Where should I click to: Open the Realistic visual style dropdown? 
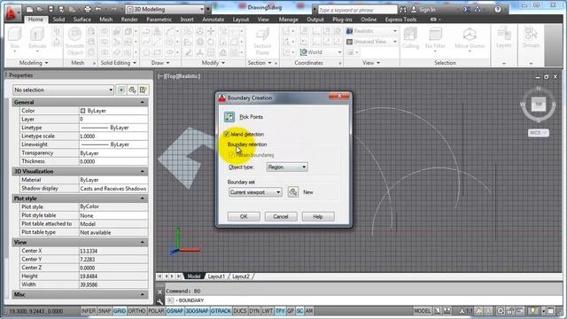[372, 31]
